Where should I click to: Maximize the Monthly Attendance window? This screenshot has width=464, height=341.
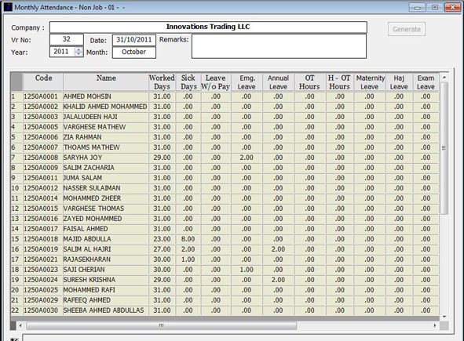tap(435, 7)
